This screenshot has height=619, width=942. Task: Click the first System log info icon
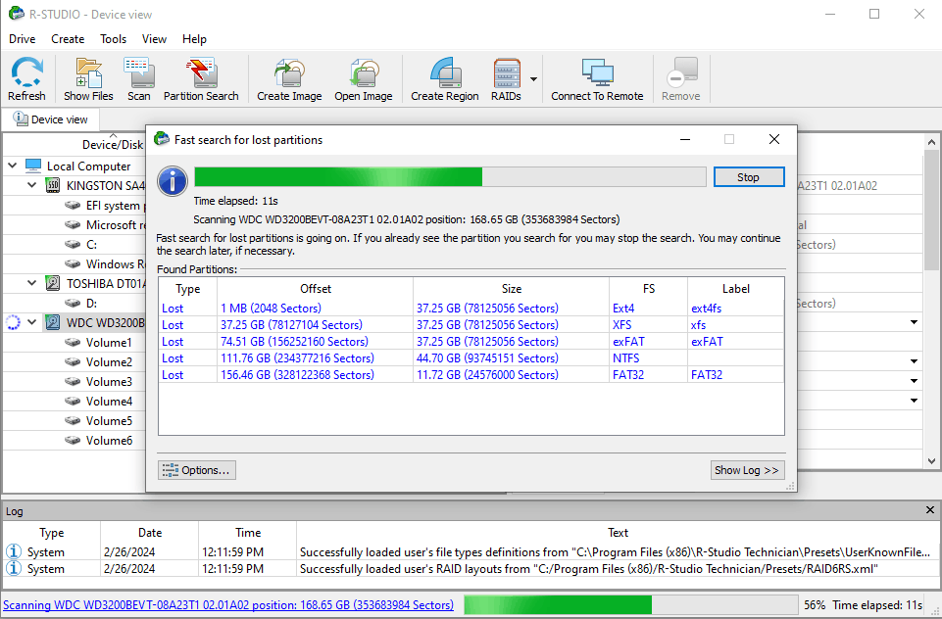pos(13,551)
